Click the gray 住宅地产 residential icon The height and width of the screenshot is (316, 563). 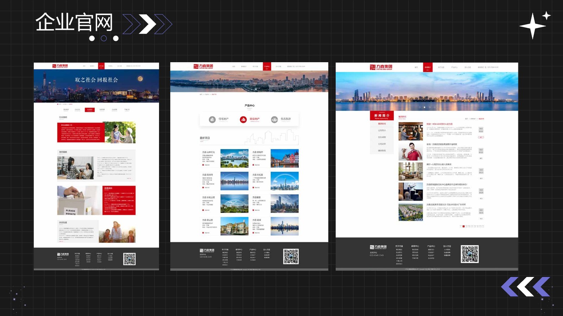point(212,120)
